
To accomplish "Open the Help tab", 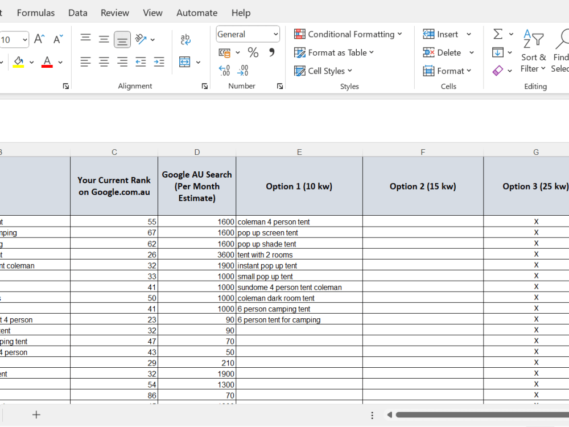I will pyautogui.click(x=241, y=13).
